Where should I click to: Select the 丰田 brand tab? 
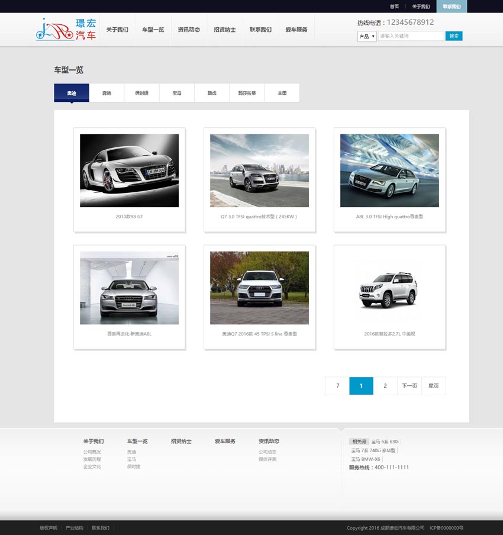tap(282, 93)
